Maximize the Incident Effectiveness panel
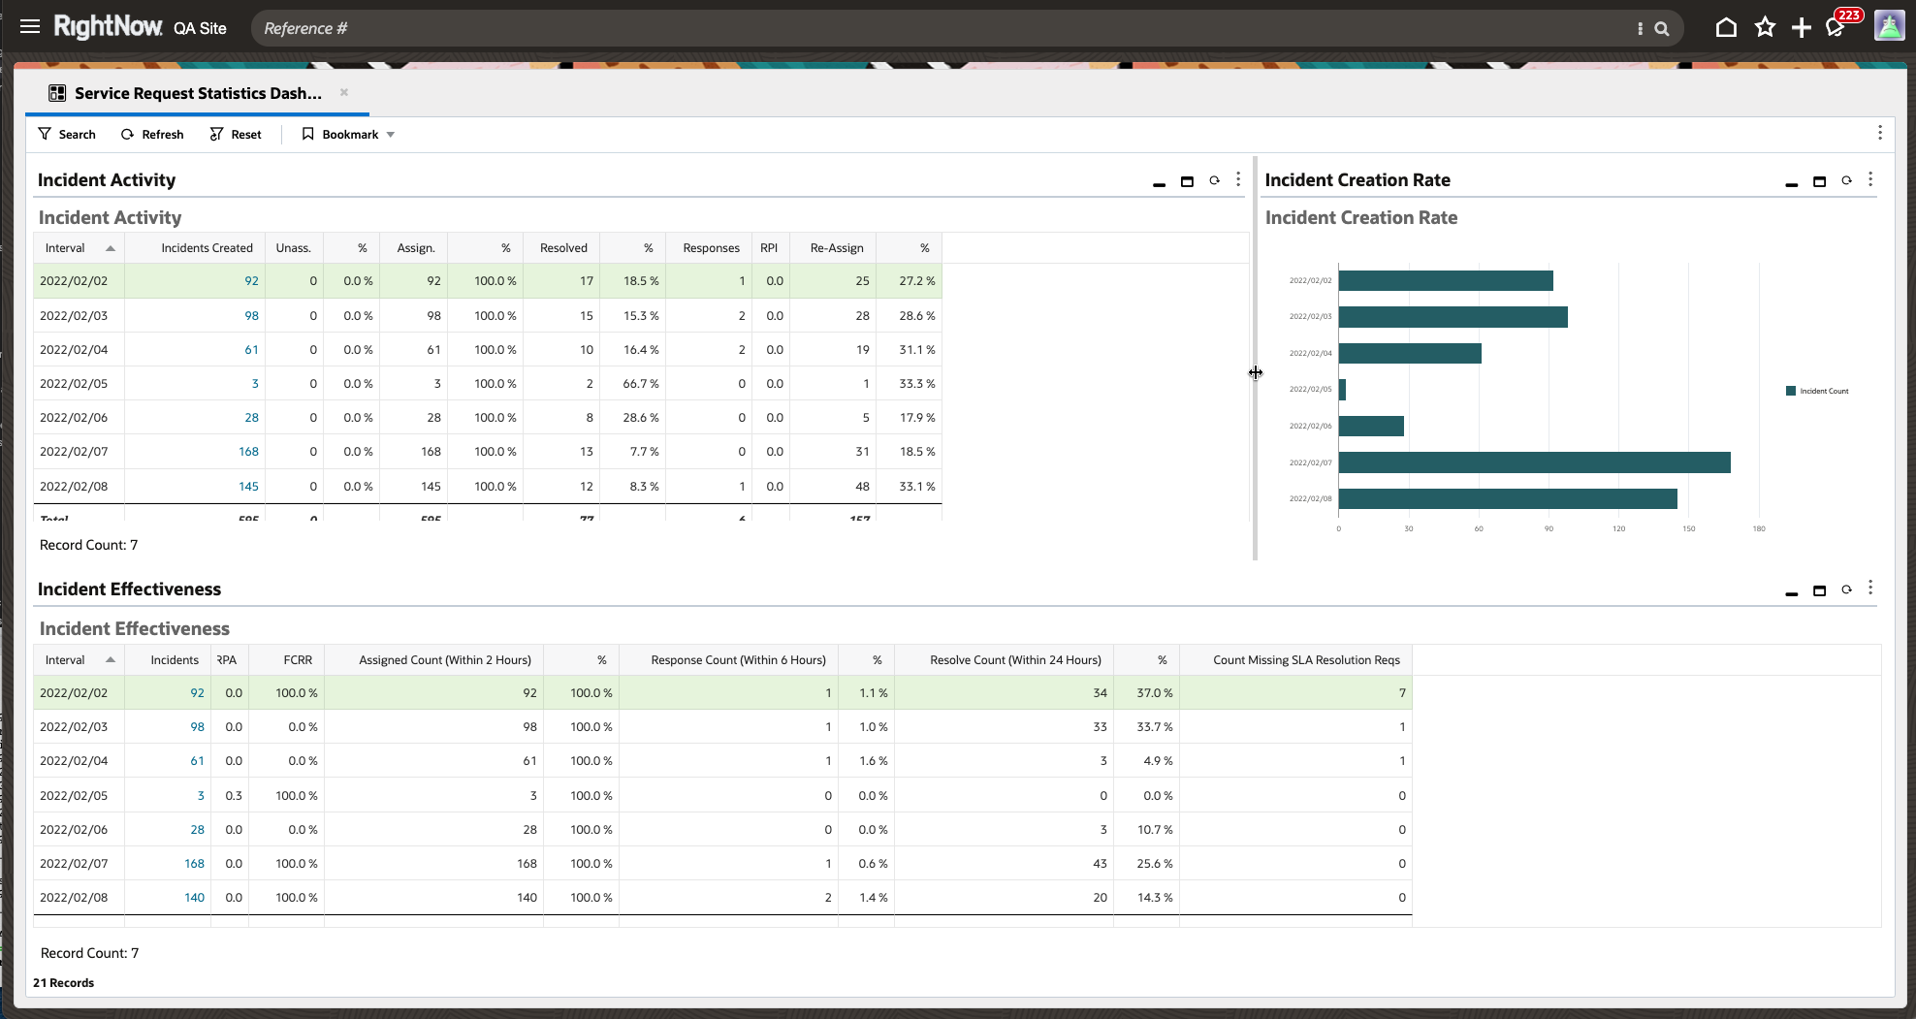The height and width of the screenshot is (1019, 1916). coord(1819,590)
